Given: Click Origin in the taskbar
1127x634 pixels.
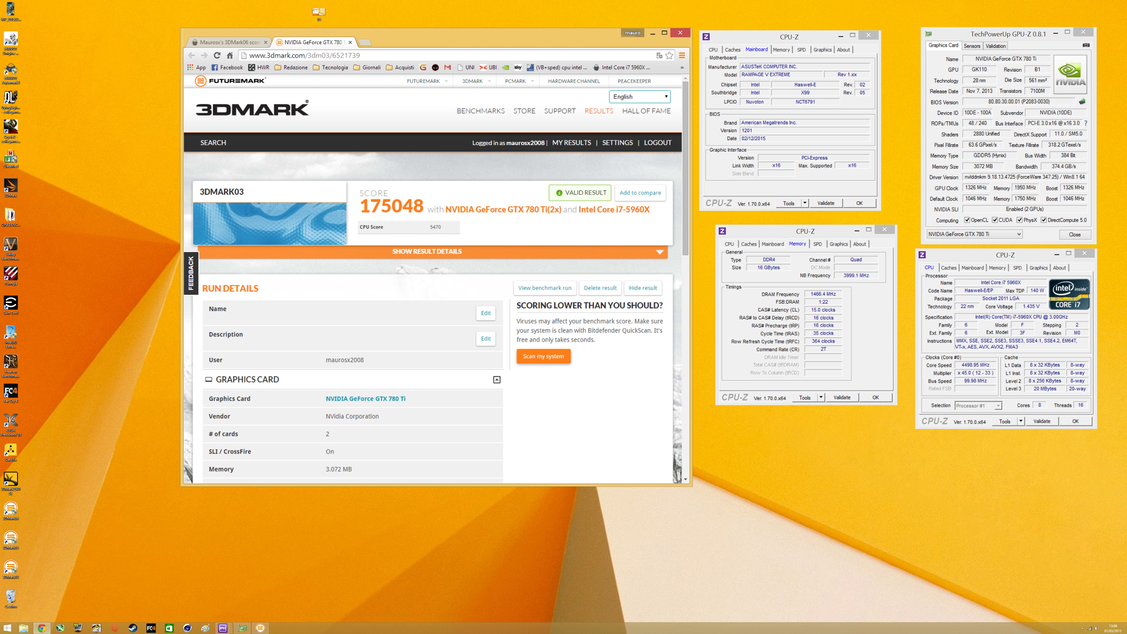Looking at the screenshot, I should point(115,628).
